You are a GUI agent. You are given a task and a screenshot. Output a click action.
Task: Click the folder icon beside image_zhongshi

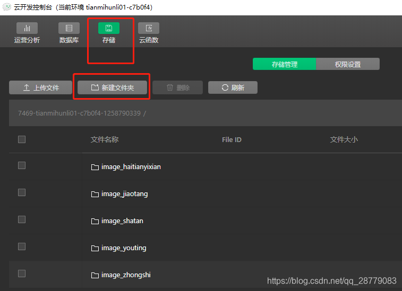coord(95,276)
